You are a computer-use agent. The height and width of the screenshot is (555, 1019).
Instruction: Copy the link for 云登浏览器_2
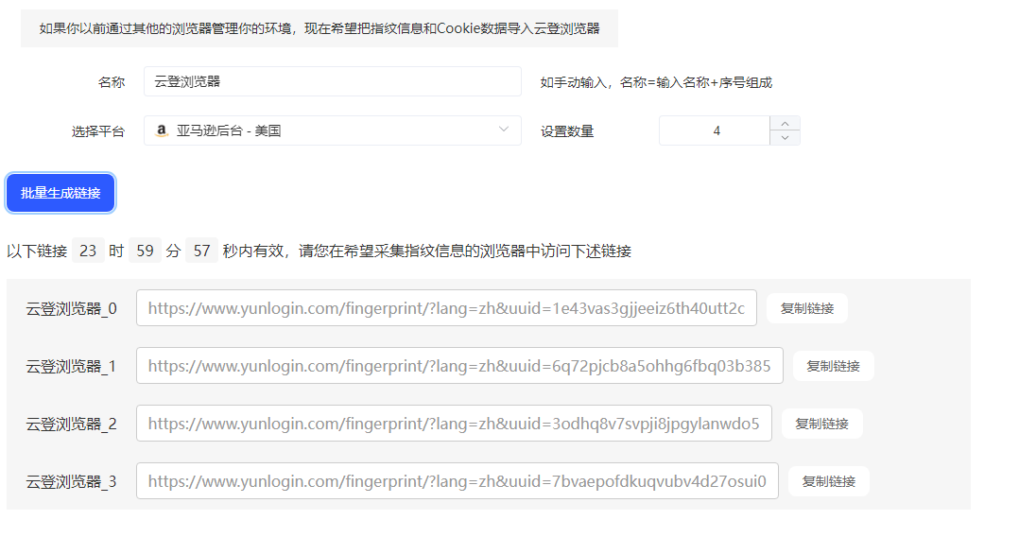(x=821, y=423)
